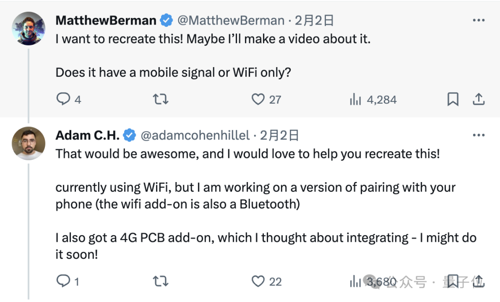This screenshot has height=302, width=500.
Task: Like MatthewBerman's tweet
Action: click(258, 99)
